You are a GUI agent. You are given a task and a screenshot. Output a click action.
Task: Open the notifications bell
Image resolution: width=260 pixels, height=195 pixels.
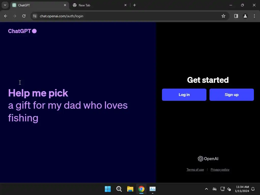(x=253, y=189)
